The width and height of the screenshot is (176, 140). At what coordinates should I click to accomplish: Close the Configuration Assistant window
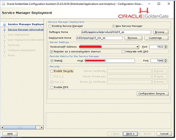tap(169, 4)
